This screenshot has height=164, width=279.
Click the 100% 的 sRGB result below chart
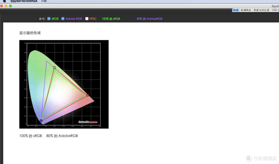pyautogui.click(x=30, y=136)
